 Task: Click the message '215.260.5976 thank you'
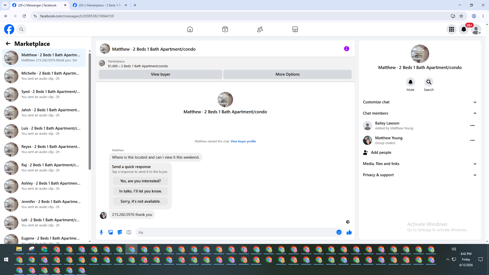pos(132,215)
